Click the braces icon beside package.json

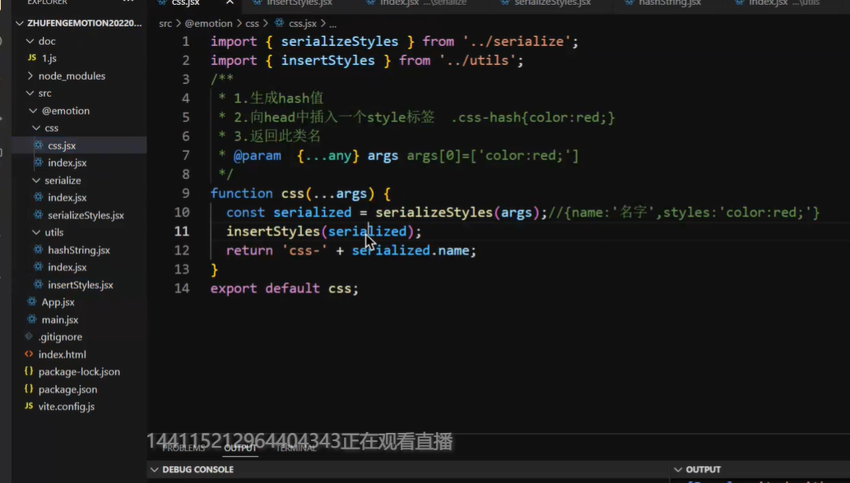tap(29, 389)
